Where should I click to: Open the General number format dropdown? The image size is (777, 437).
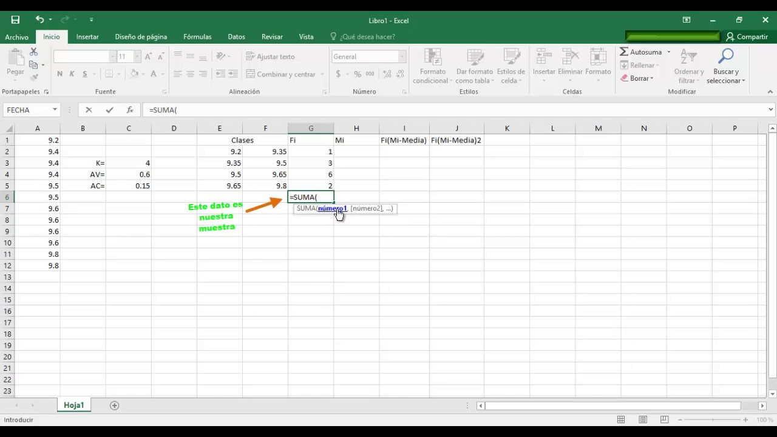pyautogui.click(x=402, y=56)
